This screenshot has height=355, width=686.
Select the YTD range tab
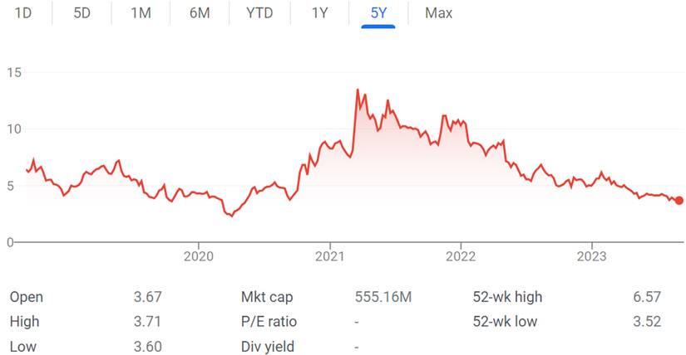coord(259,13)
